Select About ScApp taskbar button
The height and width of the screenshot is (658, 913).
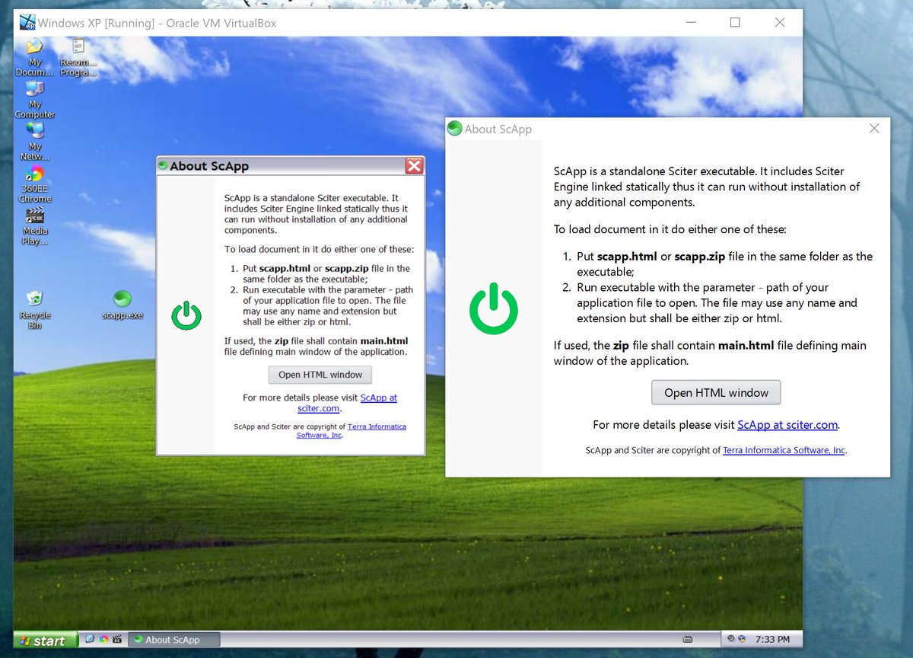click(173, 640)
